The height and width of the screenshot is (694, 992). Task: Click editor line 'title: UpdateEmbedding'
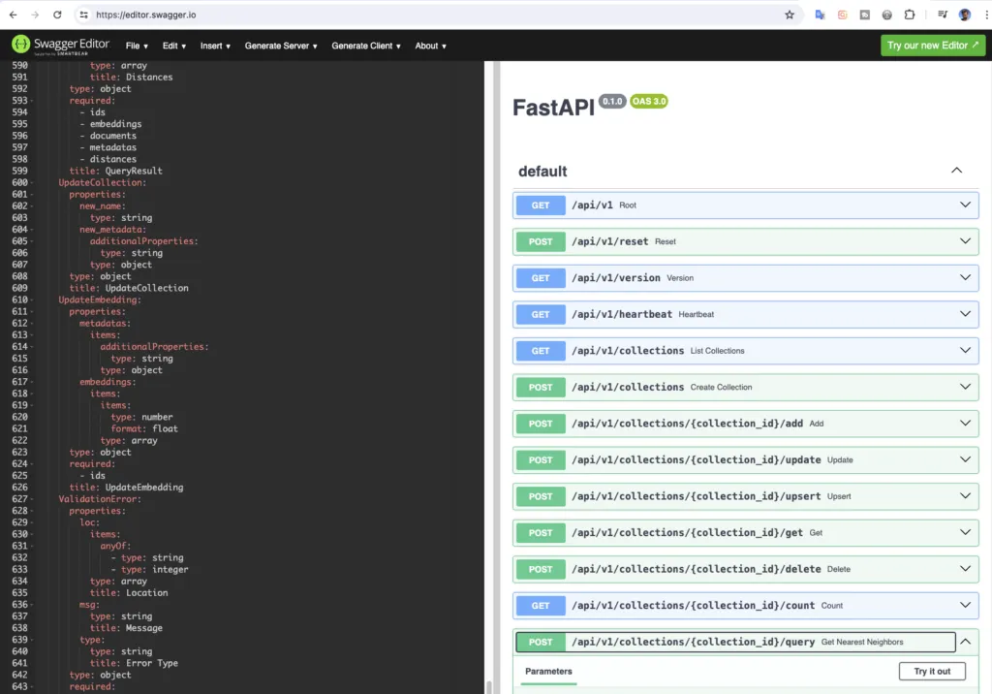126,488
